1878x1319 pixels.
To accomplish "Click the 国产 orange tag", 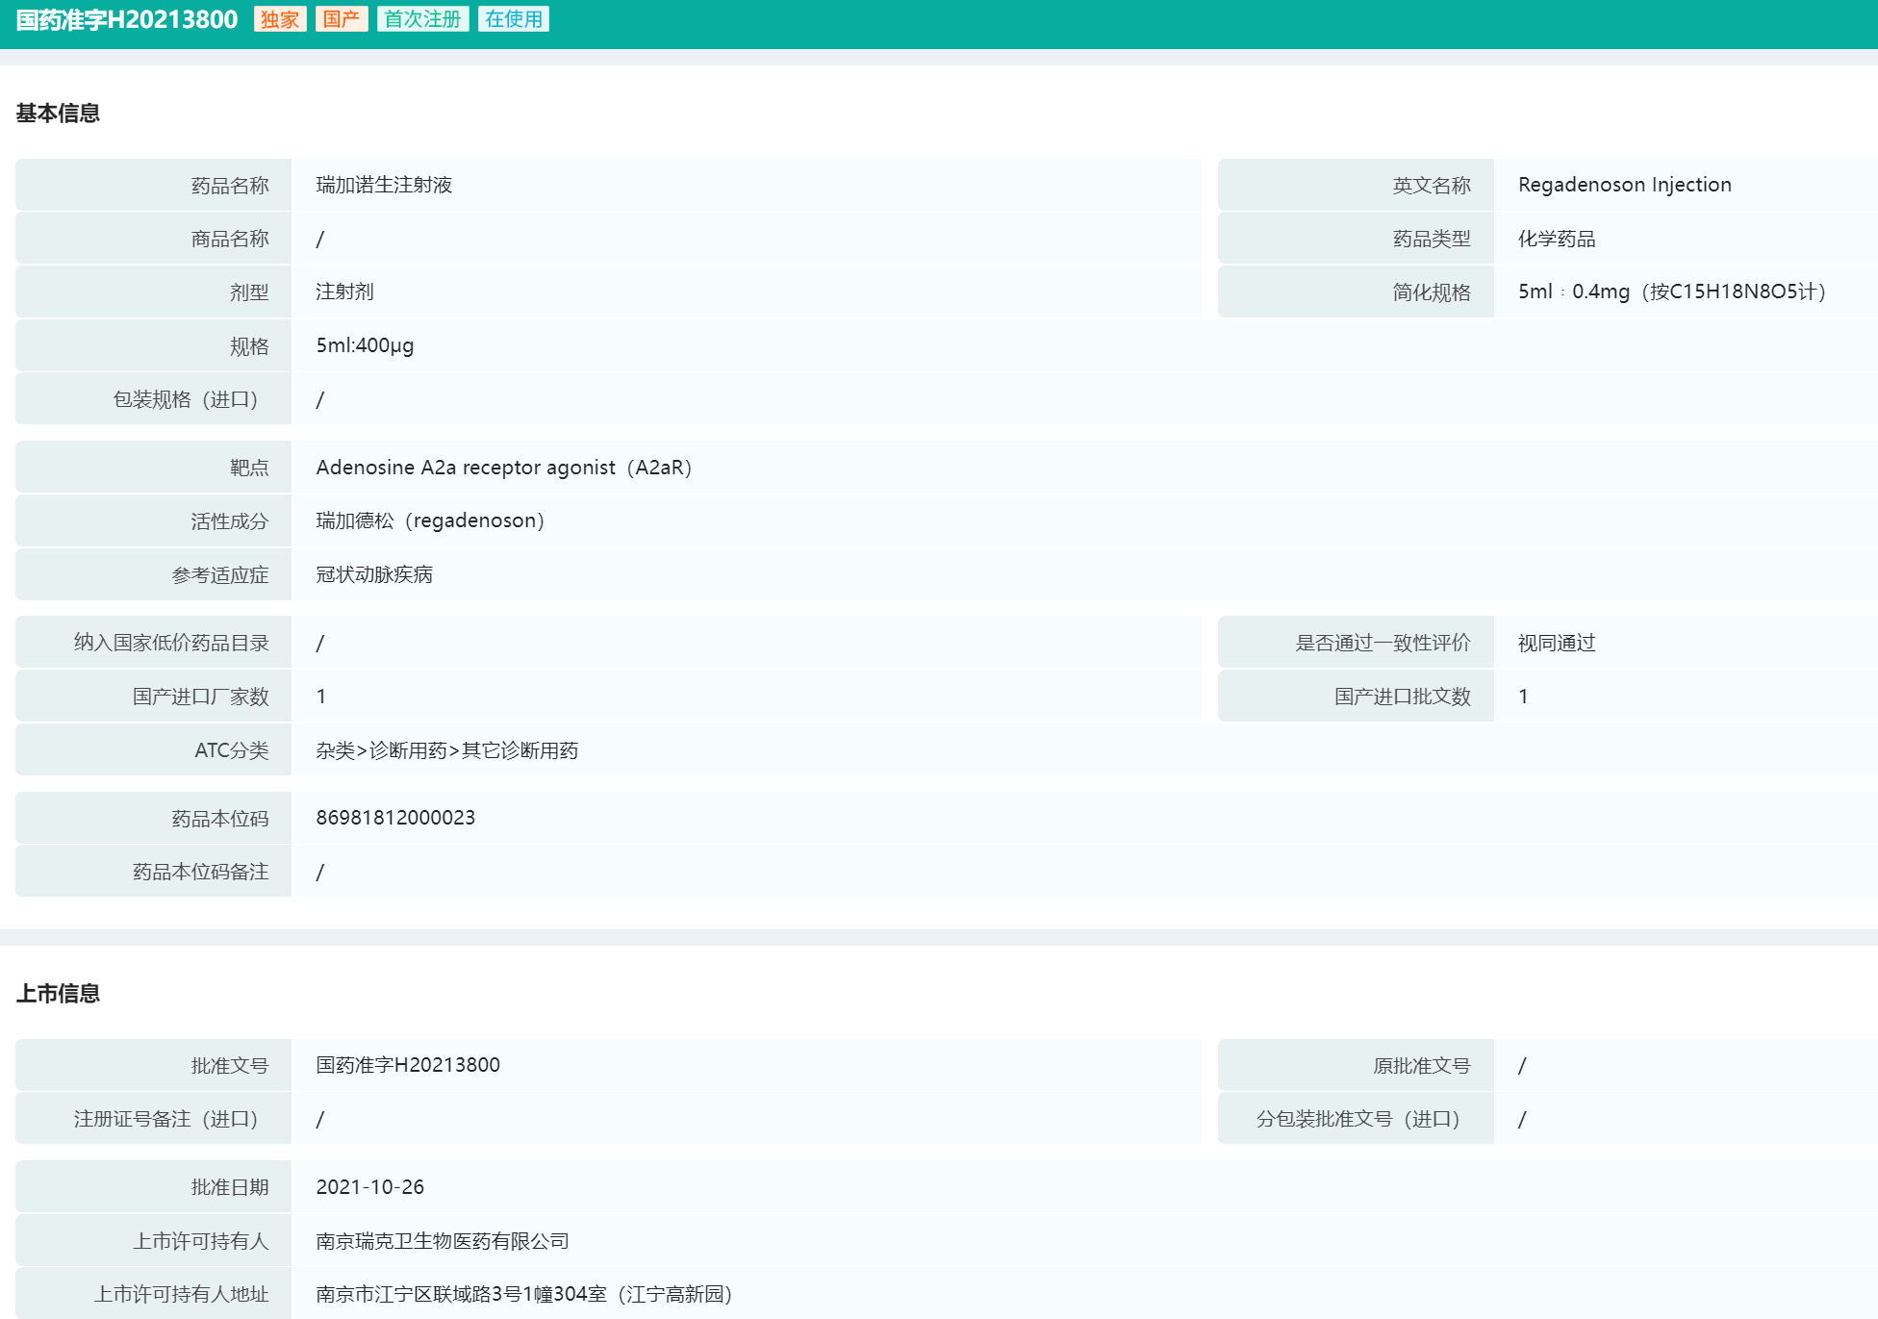I will (342, 19).
